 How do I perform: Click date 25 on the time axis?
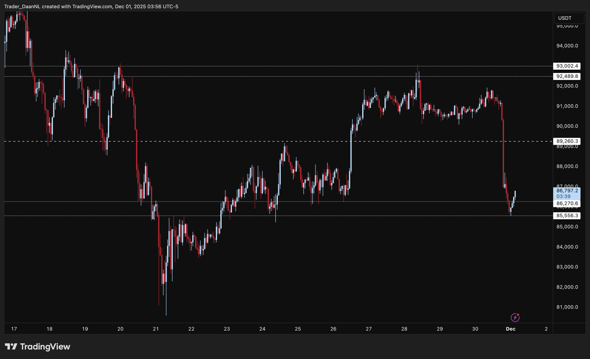pos(297,329)
